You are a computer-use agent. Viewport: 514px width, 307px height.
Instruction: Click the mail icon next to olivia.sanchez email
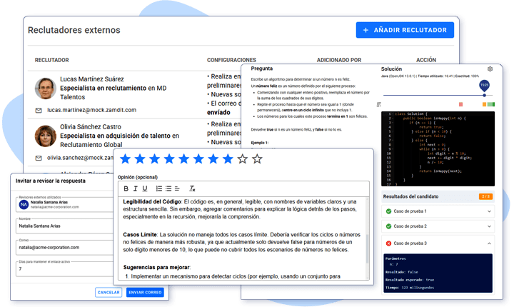tap(39, 158)
